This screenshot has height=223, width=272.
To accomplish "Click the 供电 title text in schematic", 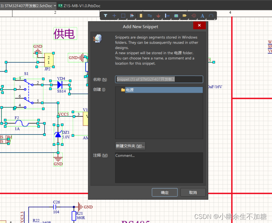I will (64, 34).
